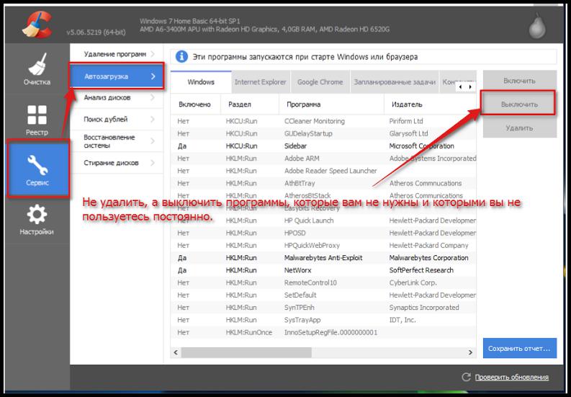The height and width of the screenshot is (397, 571).
Task: Open Стирание дисков menu item
Action: pos(117,163)
